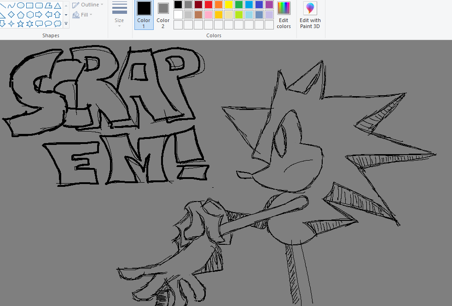Image resolution: width=452 pixels, height=306 pixels.
Task: Pick the lime green palette swatch
Action: click(x=239, y=15)
